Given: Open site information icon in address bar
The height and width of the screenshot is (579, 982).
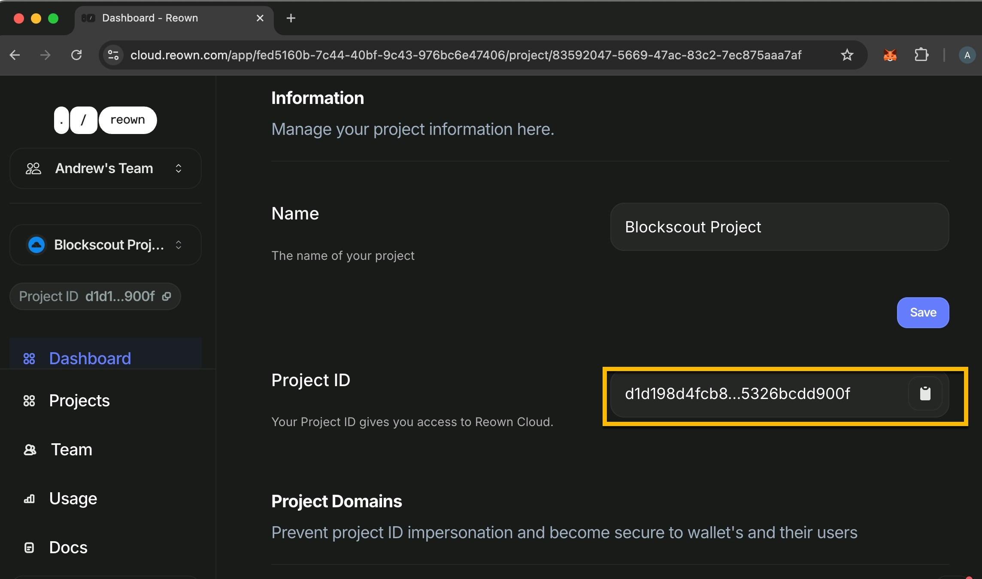Looking at the screenshot, I should [x=113, y=55].
